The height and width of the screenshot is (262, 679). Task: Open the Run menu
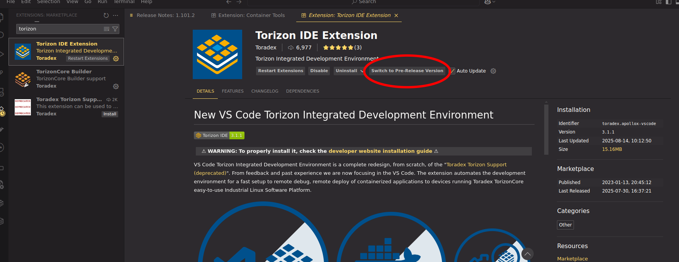click(x=102, y=2)
